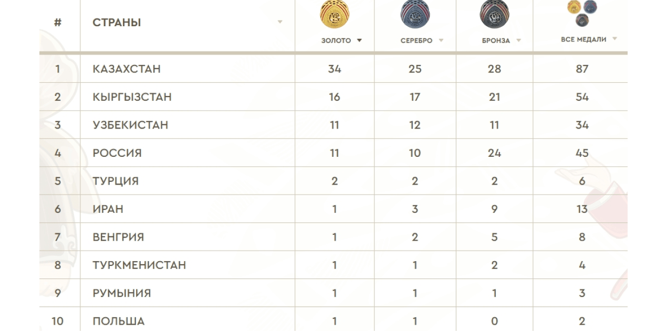
Task: Click Kazakhstan's total medals cell 87
Action: [582, 69]
